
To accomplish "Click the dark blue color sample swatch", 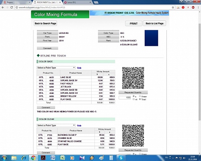I will click(x=151, y=38).
